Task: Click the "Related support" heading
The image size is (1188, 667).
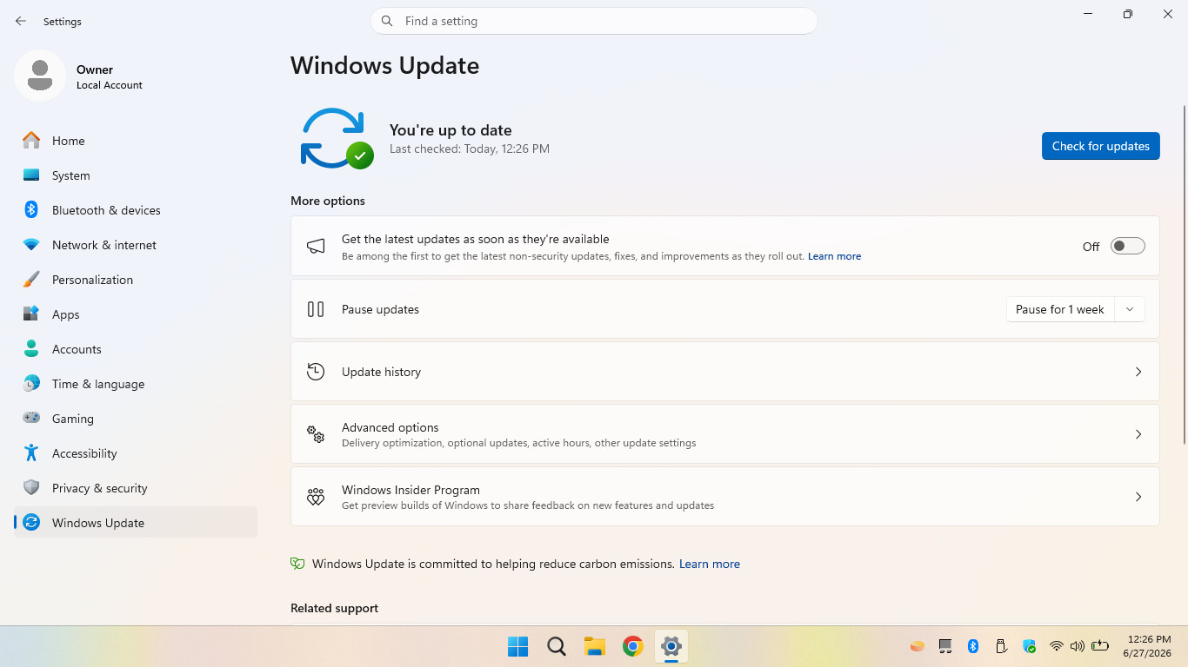Action: tap(335, 608)
